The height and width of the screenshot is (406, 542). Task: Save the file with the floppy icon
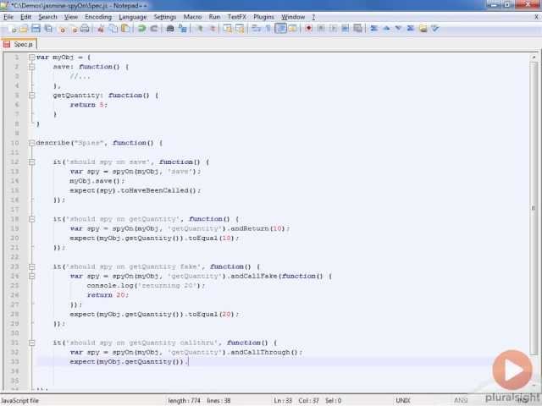coord(36,29)
